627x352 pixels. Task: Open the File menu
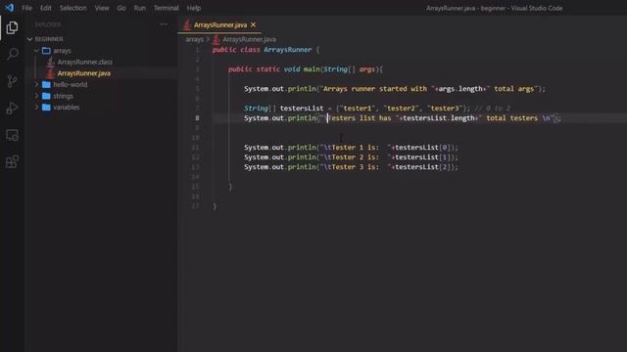(26, 8)
